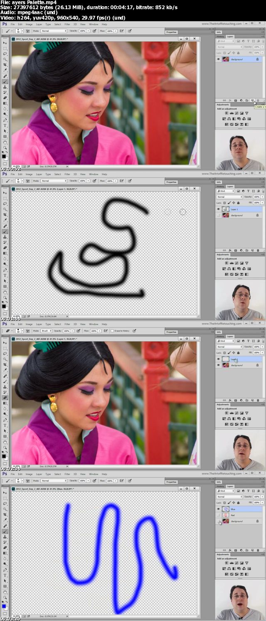266x621 pixels.
Task: Select the Hand tool in the 00:02:34 frame
Action: click(x=5, y=442)
